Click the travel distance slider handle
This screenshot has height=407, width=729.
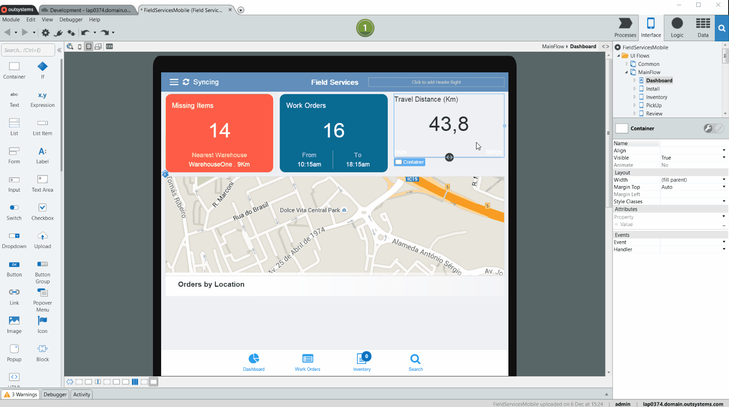pos(449,158)
